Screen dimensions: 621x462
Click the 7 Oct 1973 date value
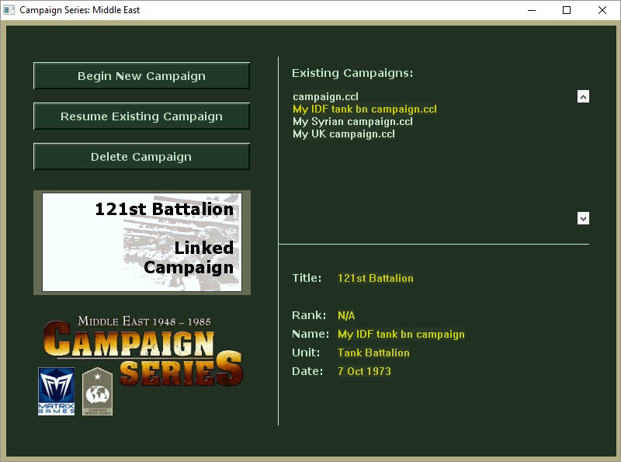(x=364, y=371)
